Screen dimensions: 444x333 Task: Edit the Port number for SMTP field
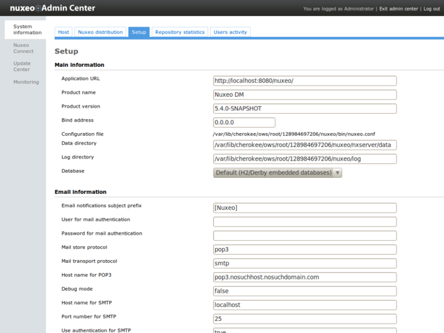tap(304, 319)
